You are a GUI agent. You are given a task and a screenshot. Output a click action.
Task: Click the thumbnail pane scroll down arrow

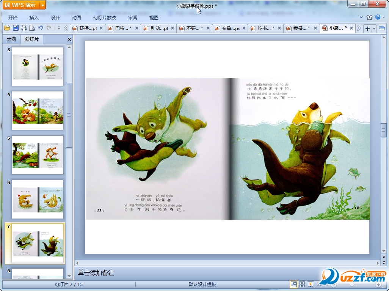coord(69,276)
